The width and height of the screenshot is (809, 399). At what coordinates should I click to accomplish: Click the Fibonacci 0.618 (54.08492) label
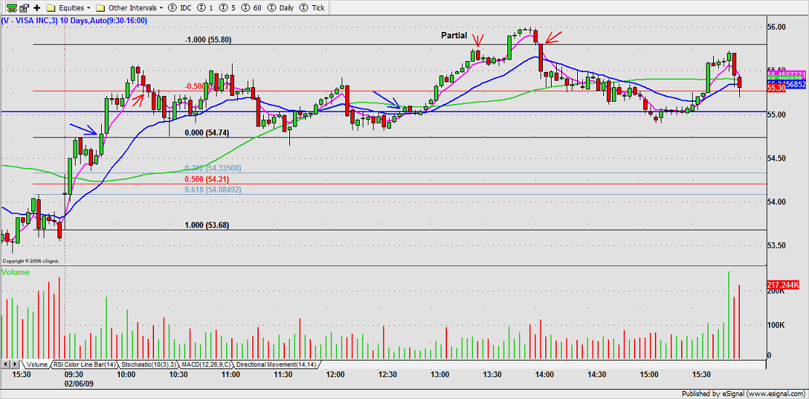212,190
